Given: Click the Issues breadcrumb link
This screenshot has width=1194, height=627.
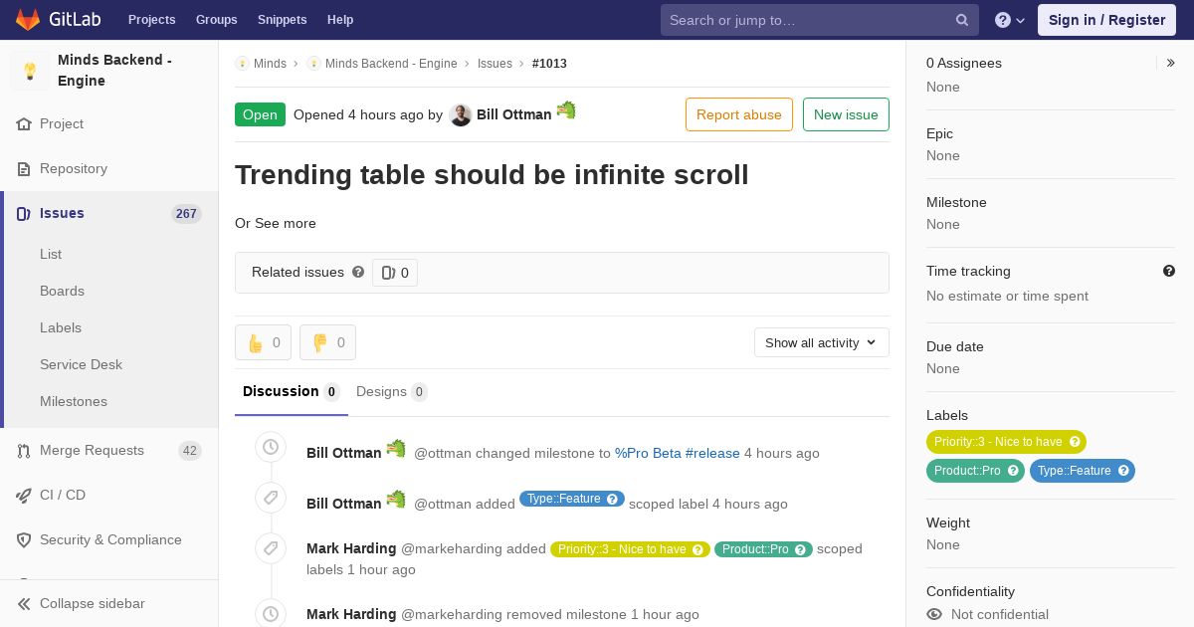Looking at the screenshot, I should pos(495,64).
